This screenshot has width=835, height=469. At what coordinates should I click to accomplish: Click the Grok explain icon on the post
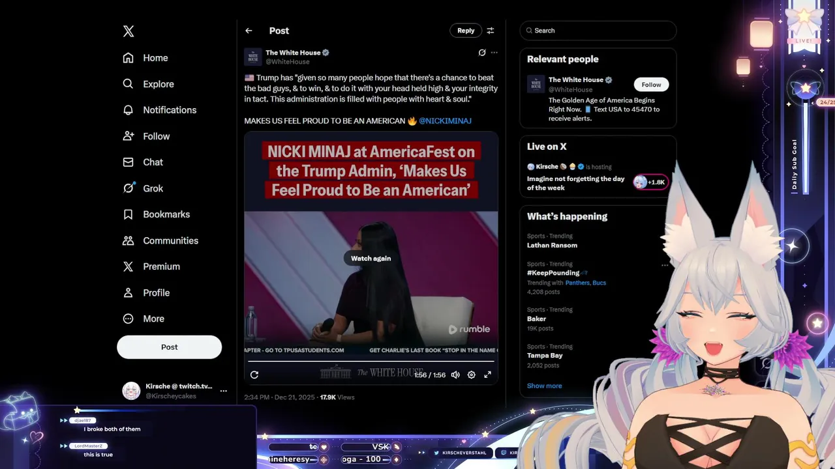(x=482, y=53)
